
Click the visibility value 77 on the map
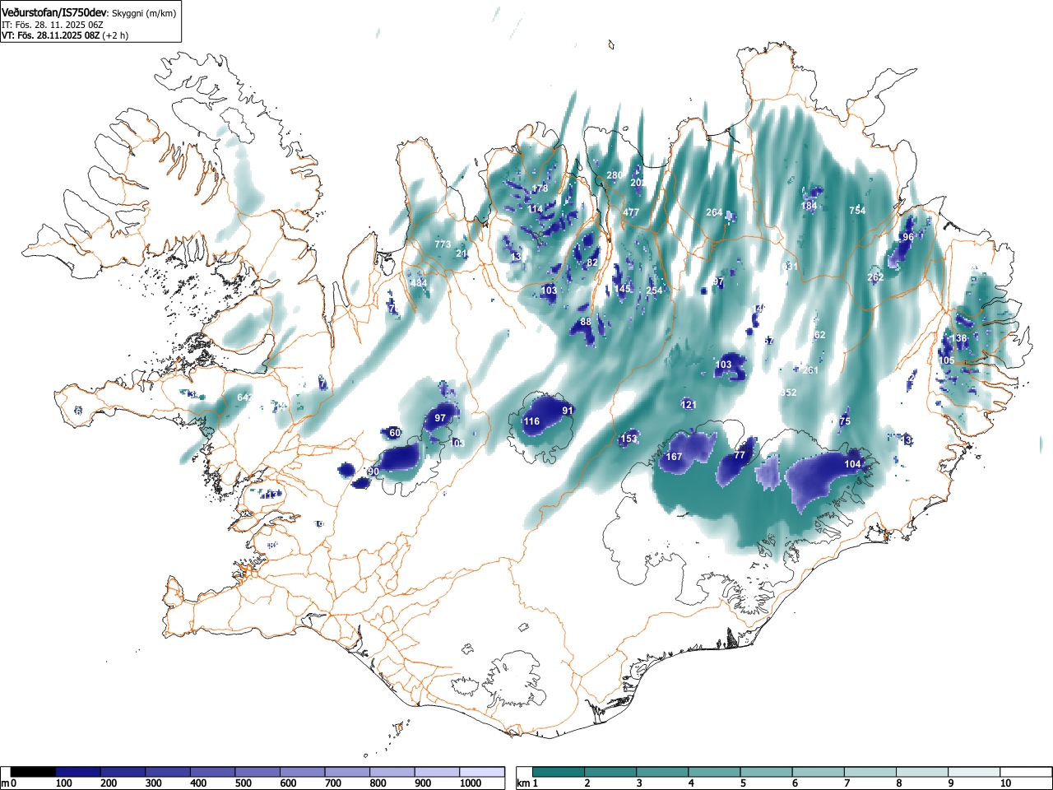[740, 455]
